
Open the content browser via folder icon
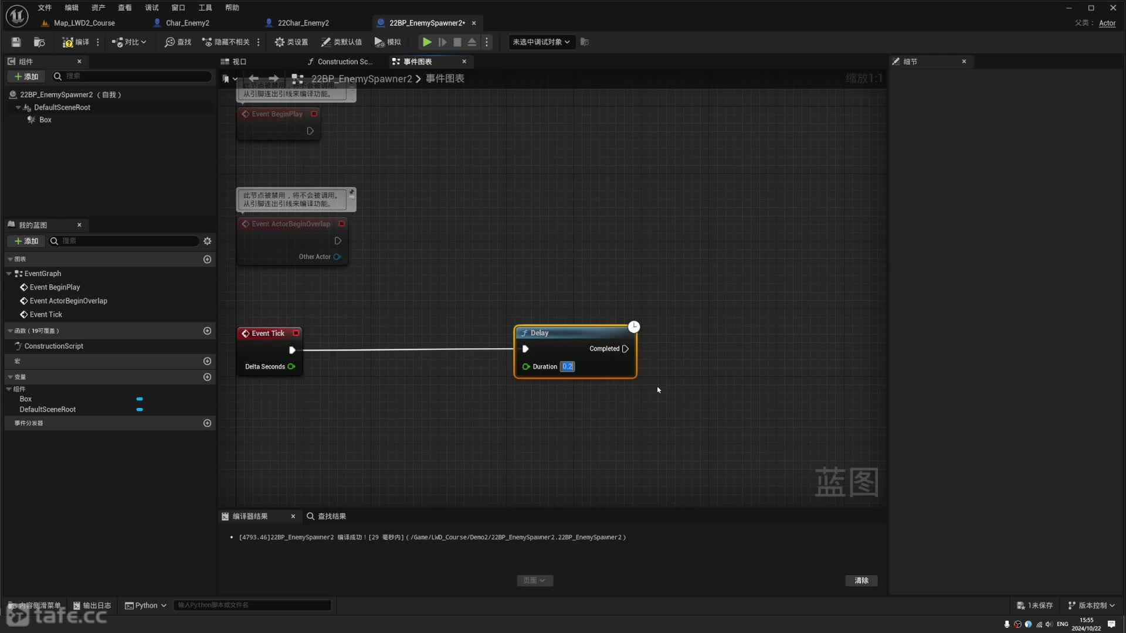(x=39, y=42)
